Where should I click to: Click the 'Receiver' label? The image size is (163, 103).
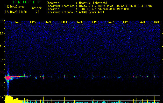[x=53, y=9]
